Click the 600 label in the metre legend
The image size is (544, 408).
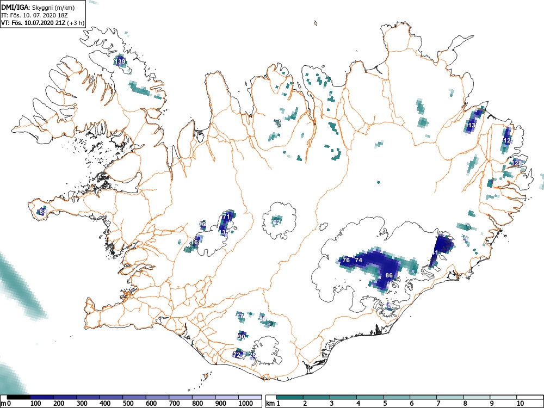(151, 404)
